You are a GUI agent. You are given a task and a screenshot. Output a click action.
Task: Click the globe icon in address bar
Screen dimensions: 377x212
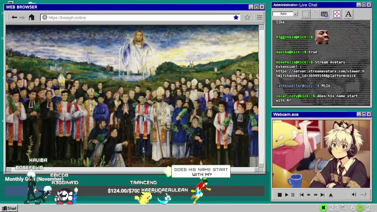coord(45,17)
